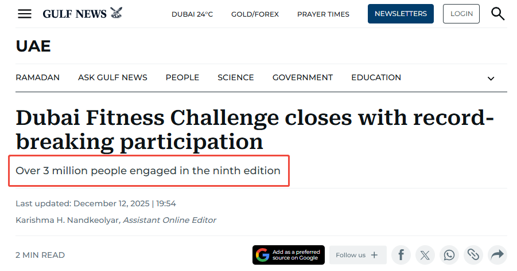Screen dimensions: 517x271
Task: Share the article on X
Action: click(425, 255)
